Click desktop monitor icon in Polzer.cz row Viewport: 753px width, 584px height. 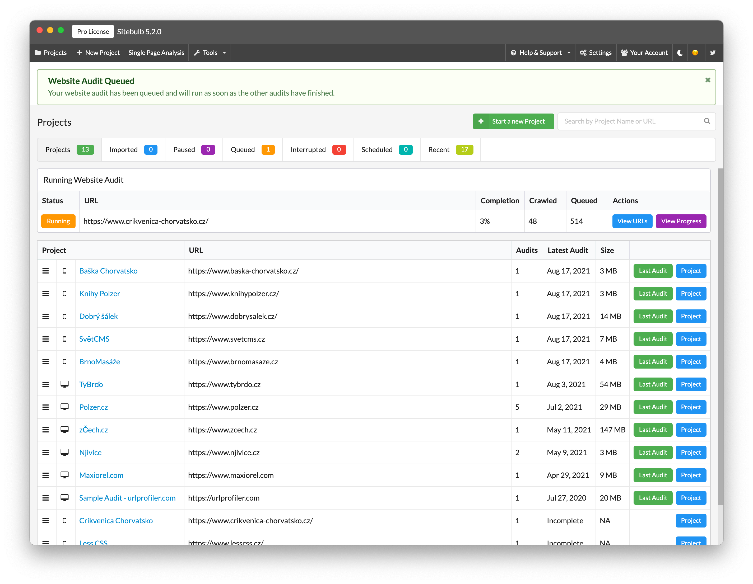[x=64, y=407]
